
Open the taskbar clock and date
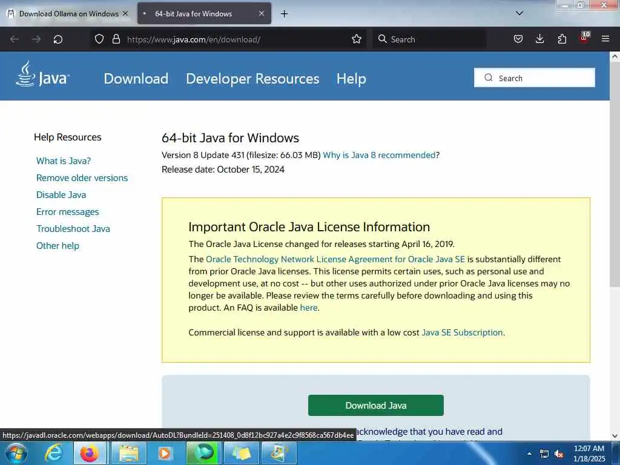tap(589, 453)
